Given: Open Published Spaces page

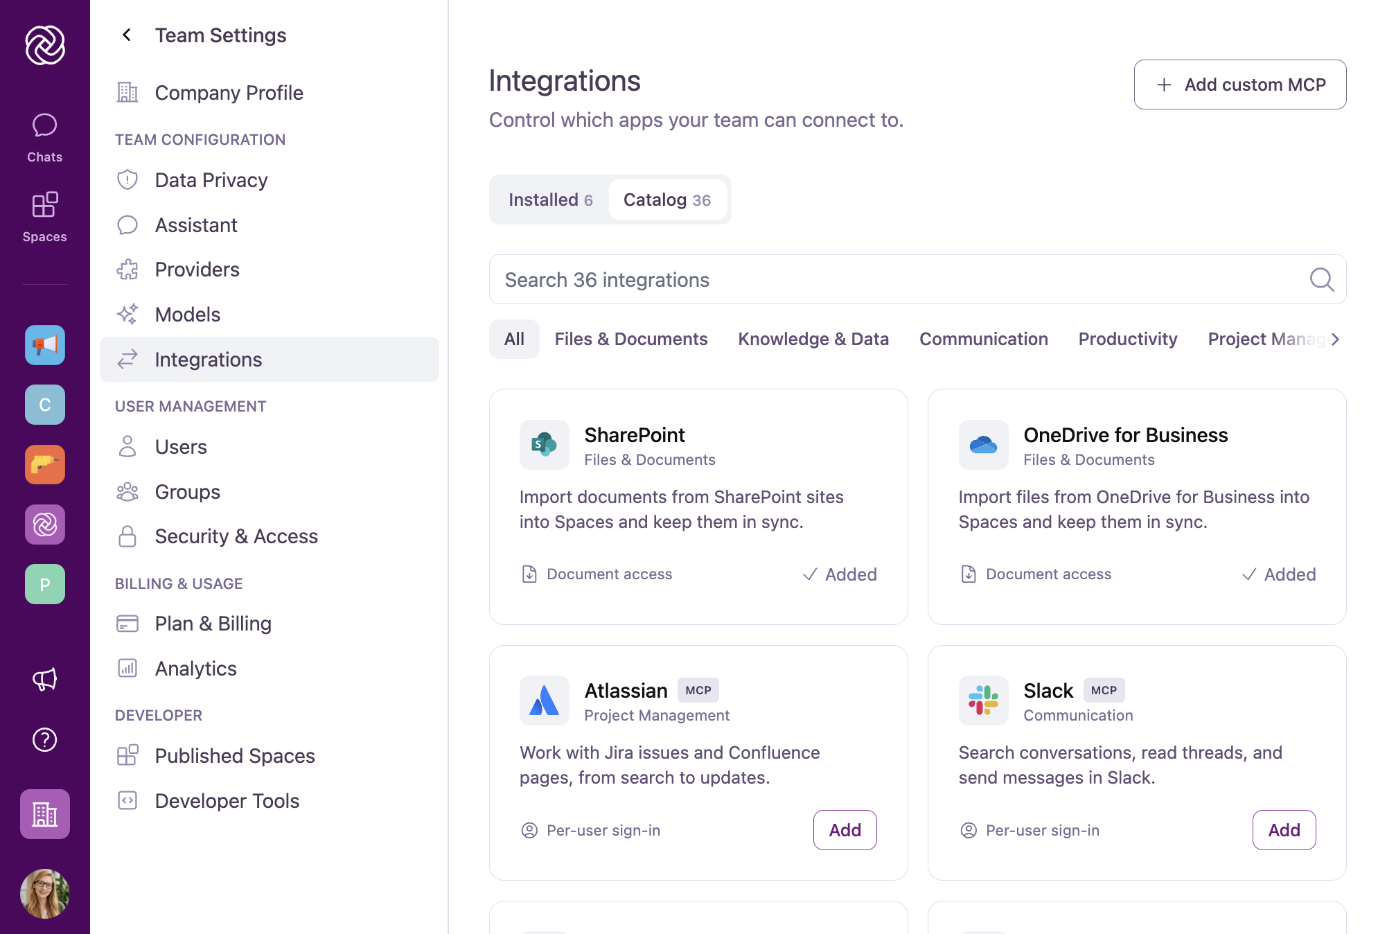Looking at the screenshot, I should tap(270, 756).
